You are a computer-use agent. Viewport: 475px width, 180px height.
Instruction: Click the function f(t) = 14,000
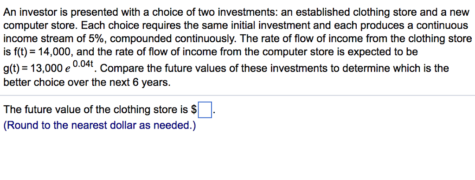37,52
